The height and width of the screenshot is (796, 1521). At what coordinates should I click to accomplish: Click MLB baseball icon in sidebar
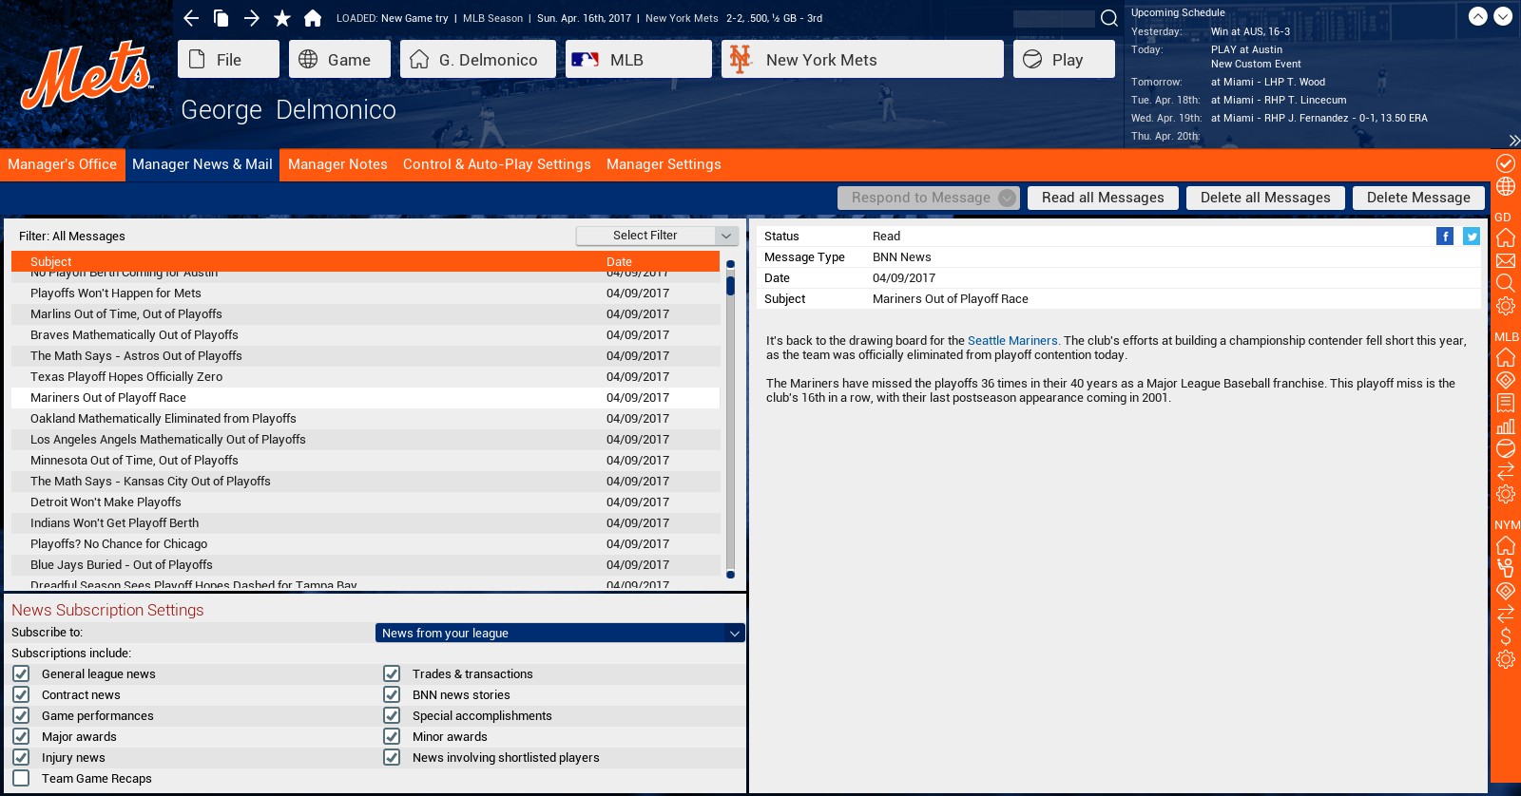coord(1506,448)
